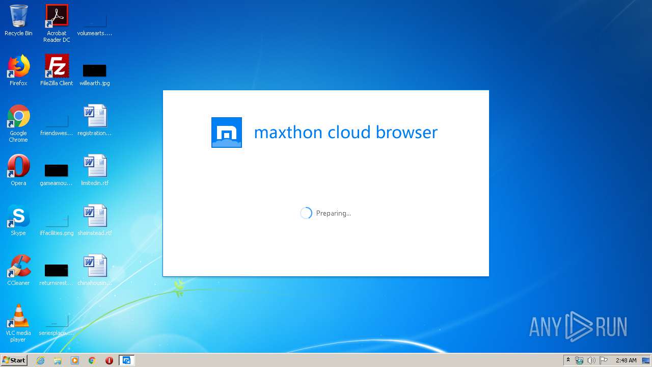
Task: Select the chinahousin Word document
Action: (95, 270)
